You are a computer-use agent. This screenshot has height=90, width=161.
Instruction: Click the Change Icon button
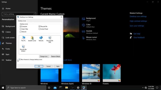[x=44, y=56]
